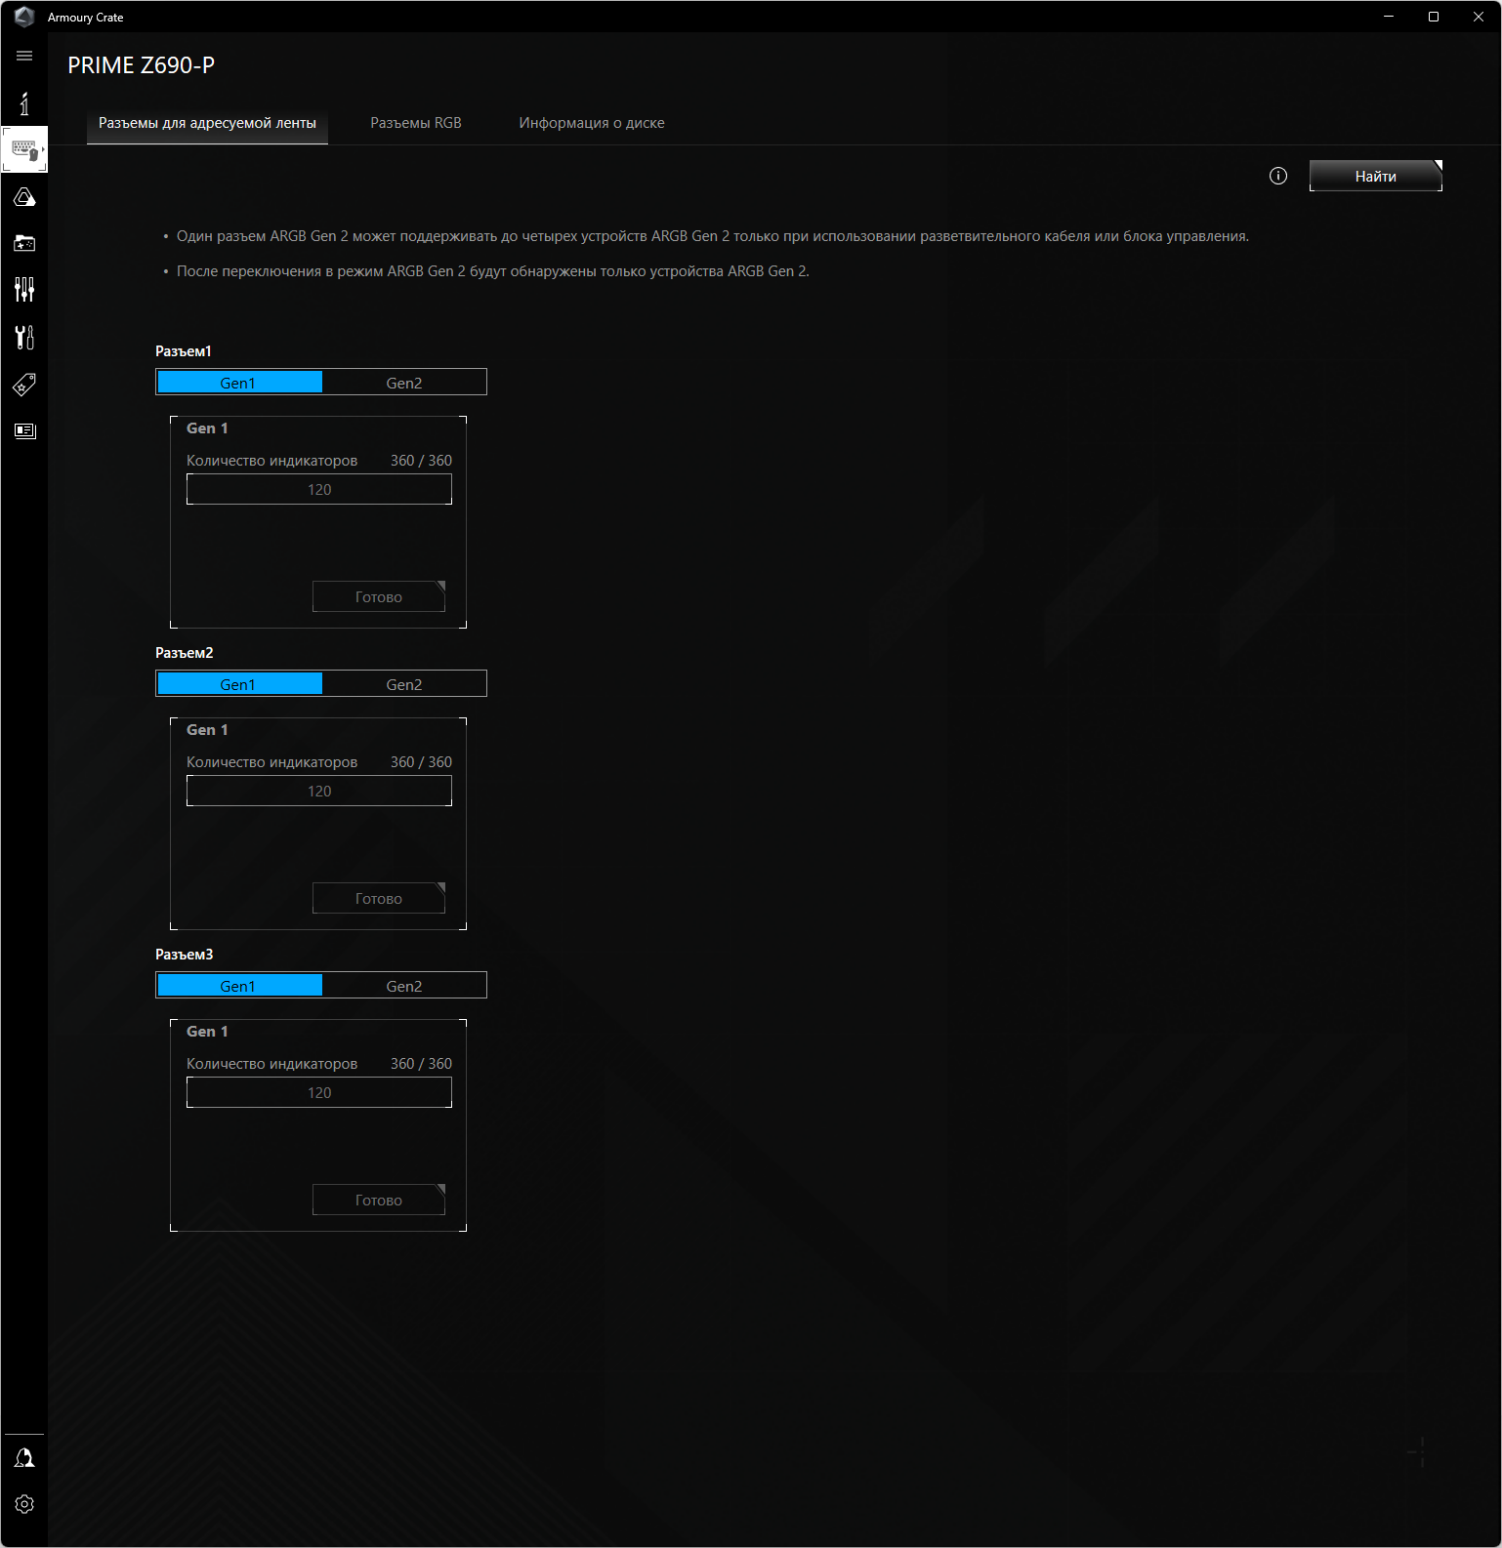Open the News page icon in sidebar
This screenshot has height=1548, width=1502.
pyautogui.click(x=24, y=430)
